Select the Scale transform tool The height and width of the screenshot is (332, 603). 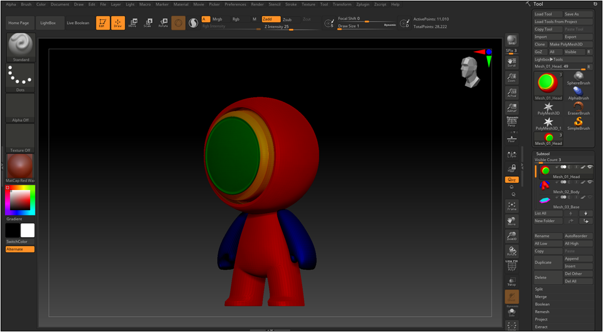[x=147, y=23]
